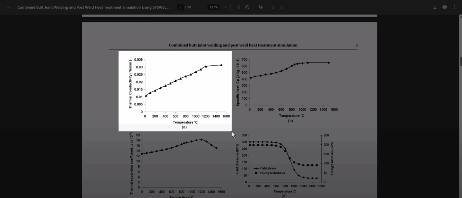Download the PDF document
Image resolution: width=462 pixels, height=198 pixels.
435,7
